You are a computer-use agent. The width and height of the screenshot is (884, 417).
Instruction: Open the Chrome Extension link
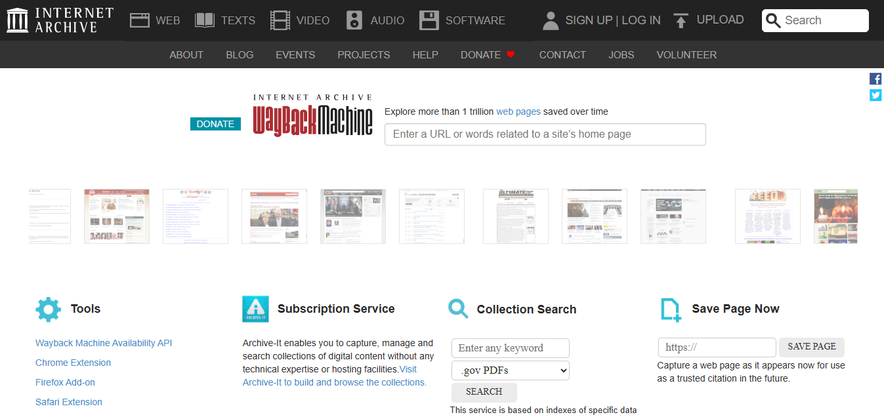(x=73, y=363)
